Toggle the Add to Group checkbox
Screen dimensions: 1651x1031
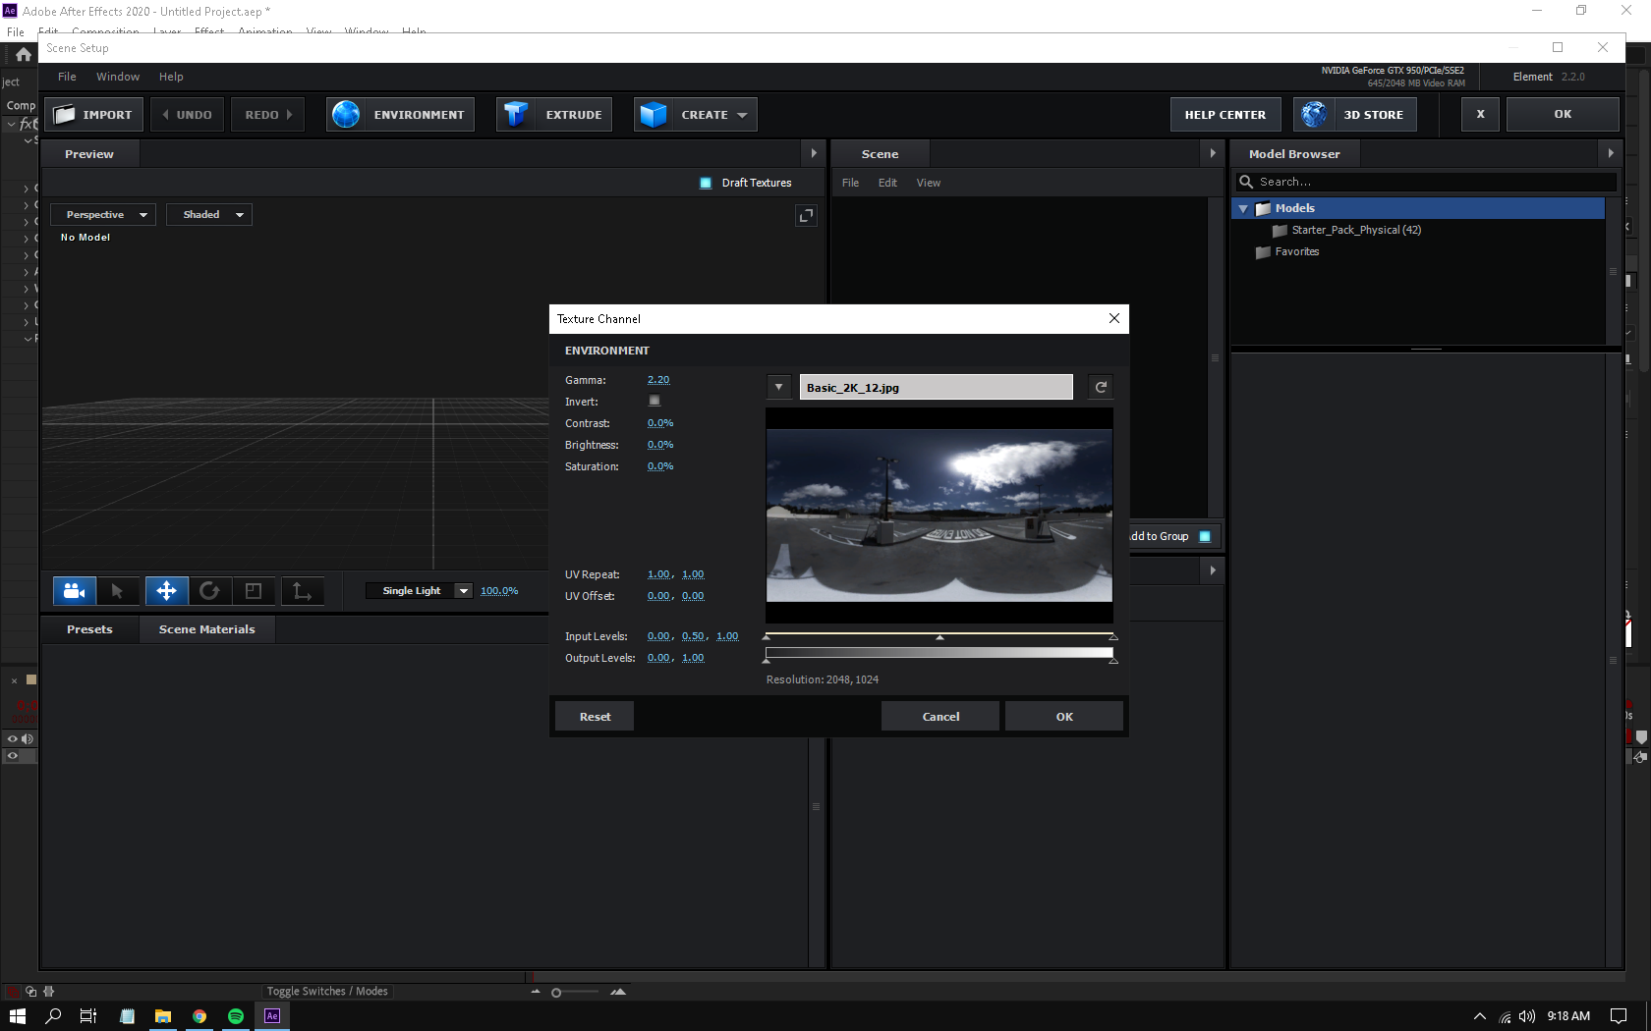(1206, 536)
